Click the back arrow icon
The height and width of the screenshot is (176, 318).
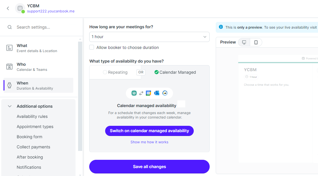pos(8,9)
